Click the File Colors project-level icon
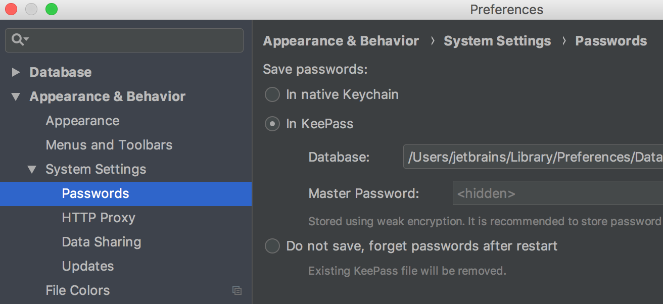This screenshot has height=304, width=663. click(x=236, y=290)
